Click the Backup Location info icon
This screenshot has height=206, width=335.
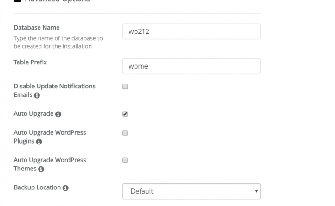[65, 188]
